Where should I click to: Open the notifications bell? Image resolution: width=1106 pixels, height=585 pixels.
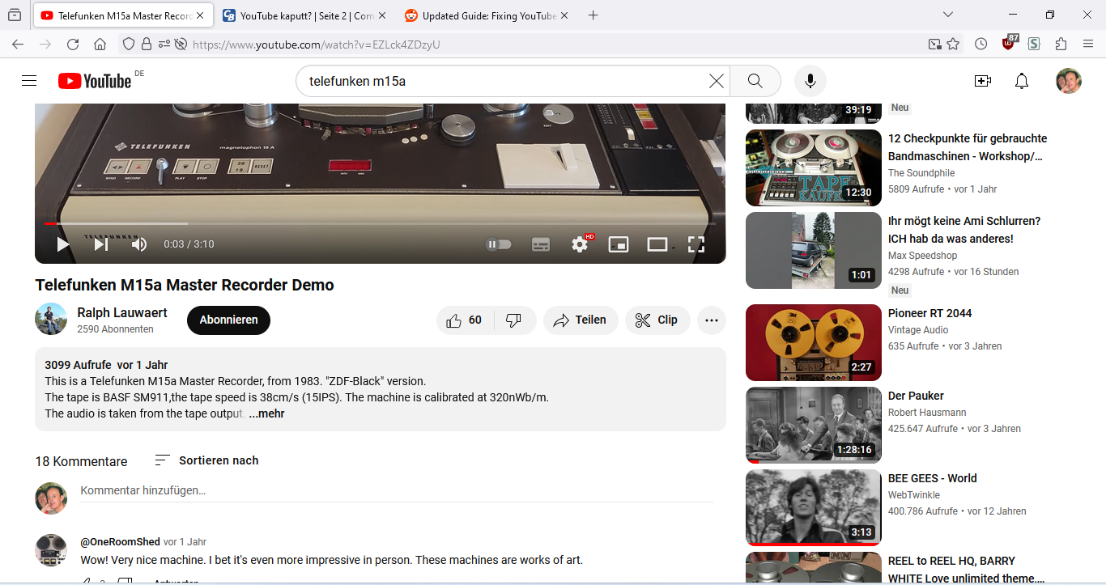point(1022,81)
